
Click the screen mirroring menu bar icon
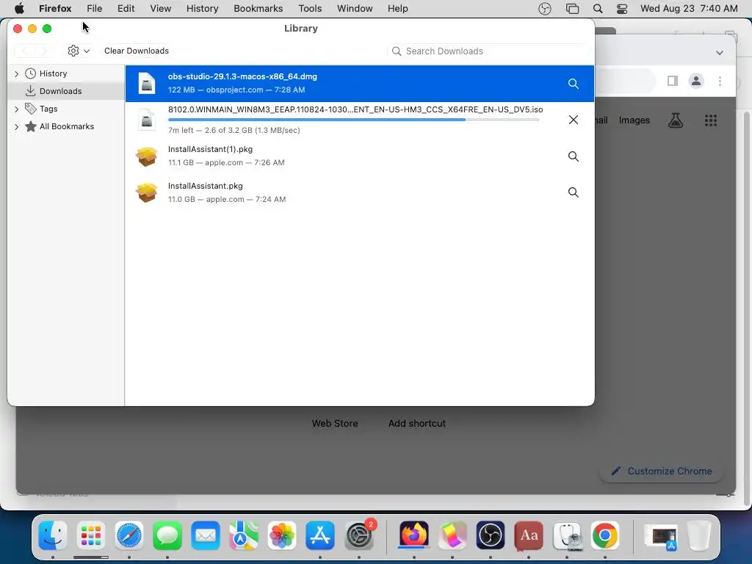572,9
